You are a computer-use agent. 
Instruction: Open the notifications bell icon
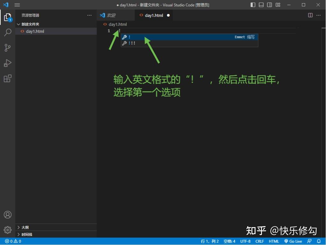pos(319,241)
